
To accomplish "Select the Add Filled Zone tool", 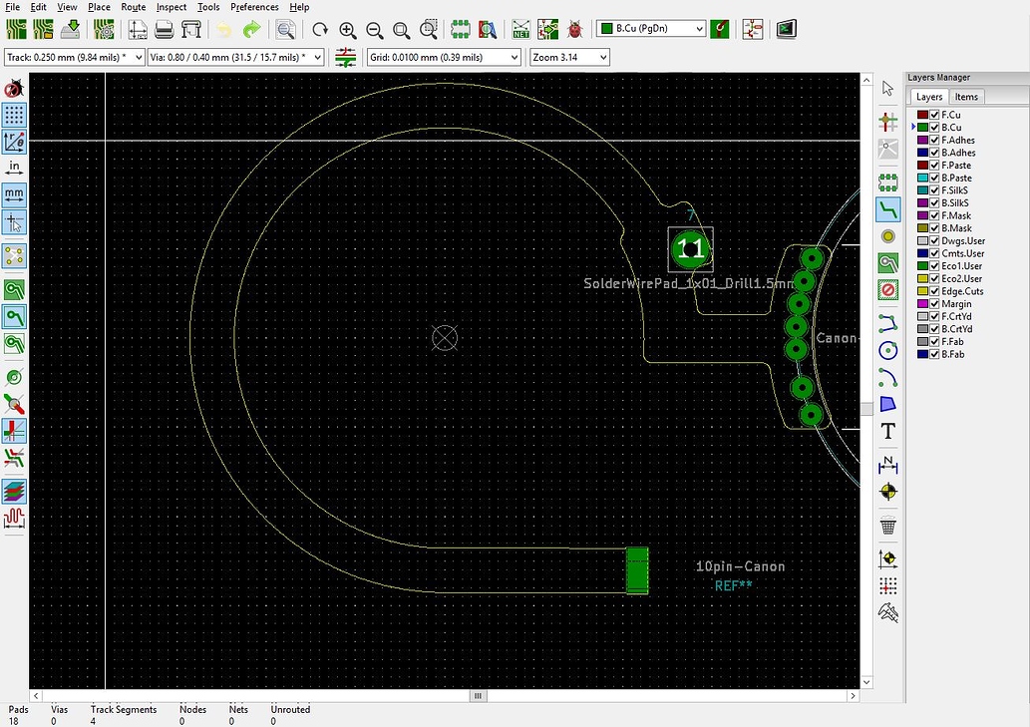I will 887,262.
